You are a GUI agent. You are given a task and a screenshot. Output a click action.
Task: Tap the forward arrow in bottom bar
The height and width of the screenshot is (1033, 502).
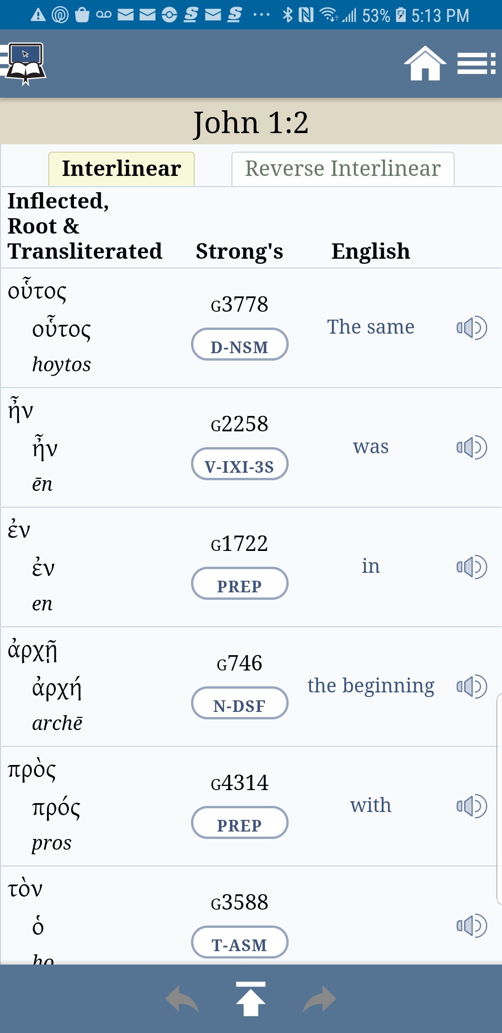tap(319, 999)
